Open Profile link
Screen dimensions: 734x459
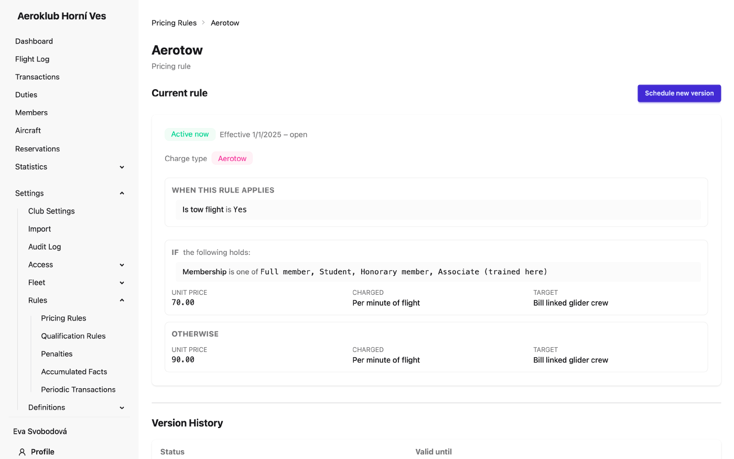coord(42,452)
